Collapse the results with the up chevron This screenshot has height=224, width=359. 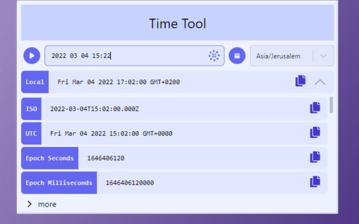320,82
